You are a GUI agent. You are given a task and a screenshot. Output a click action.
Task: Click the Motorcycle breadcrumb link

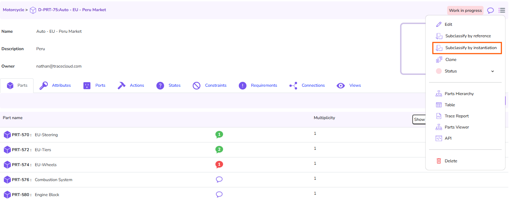14,10
